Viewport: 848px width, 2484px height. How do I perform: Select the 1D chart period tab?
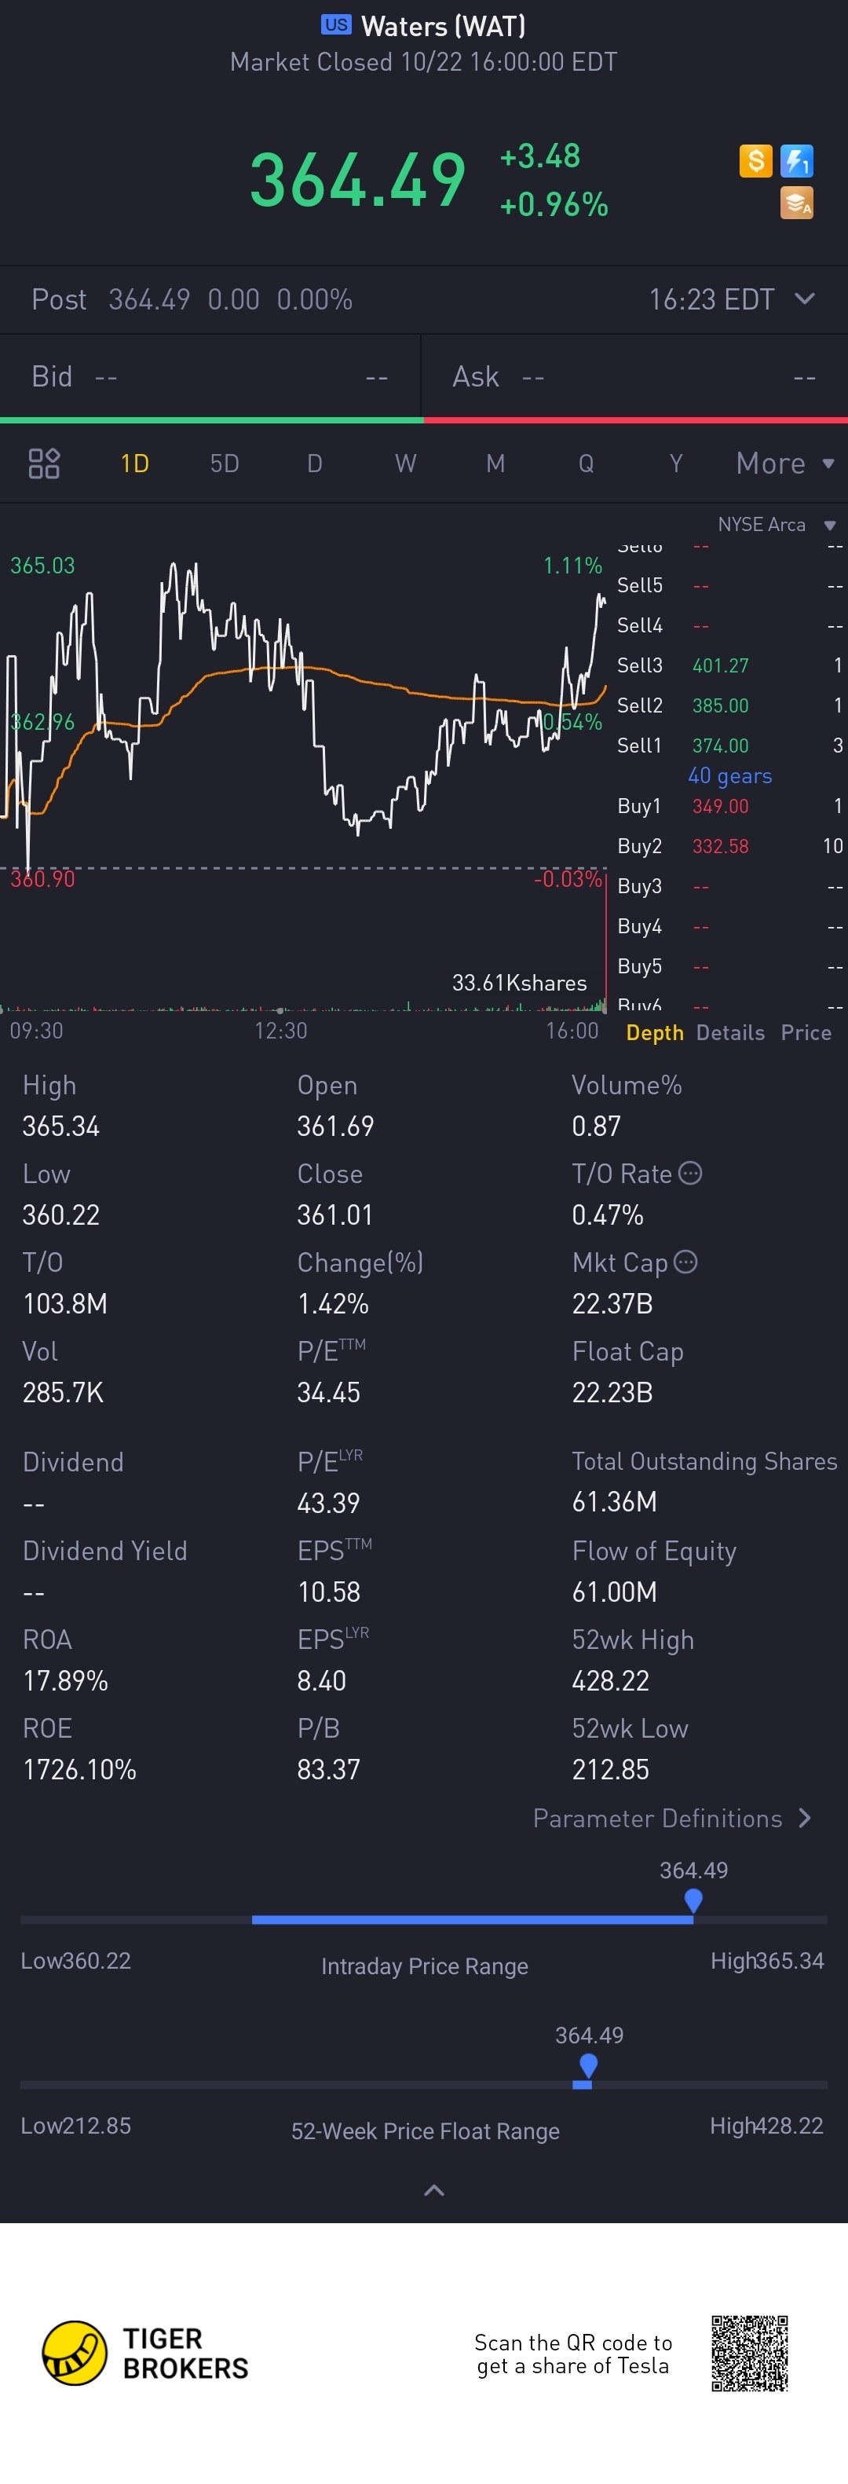click(x=135, y=463)
